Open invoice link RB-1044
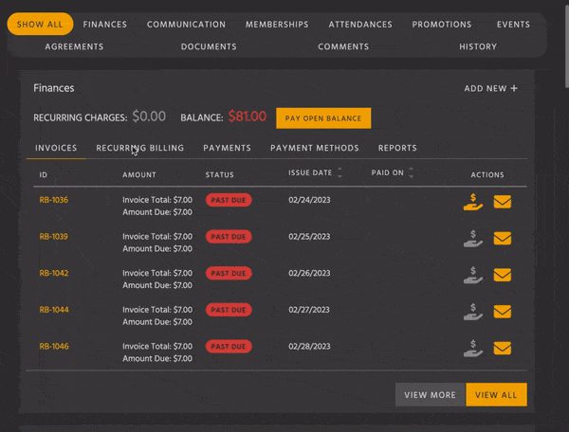Viewport: 569px width, 432px height. click(54, 310)
